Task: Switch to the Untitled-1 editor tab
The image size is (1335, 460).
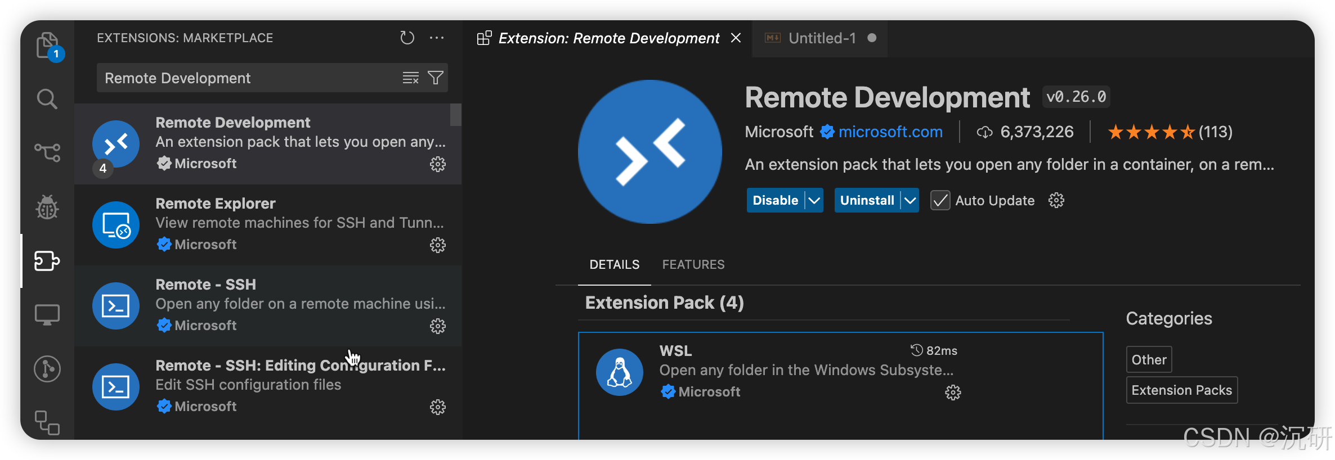Action: pyautogui.click(x=821, y=38)
